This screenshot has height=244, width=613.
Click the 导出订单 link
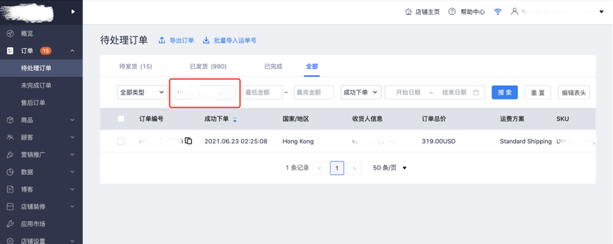[x=182, y=40]
